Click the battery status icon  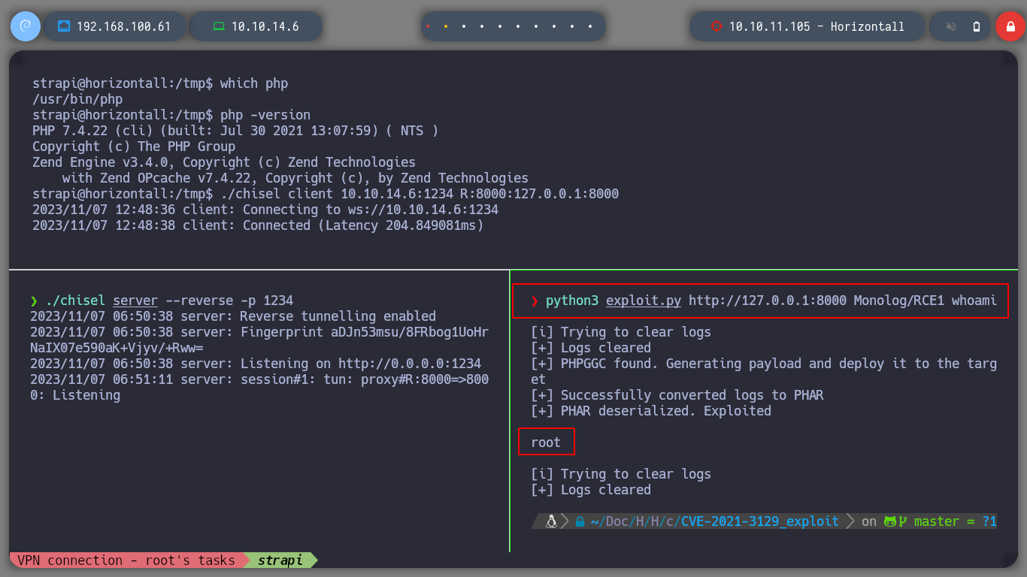(977, 26)
